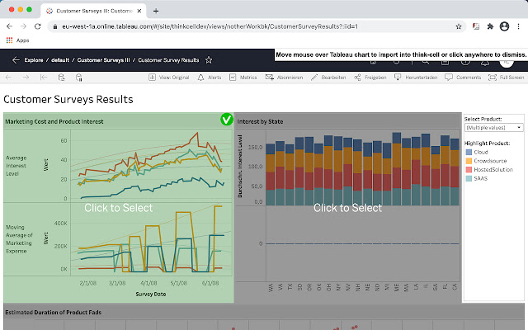528x330 pixels.
Task: Select the Interest by State chart
Action: 347,207
